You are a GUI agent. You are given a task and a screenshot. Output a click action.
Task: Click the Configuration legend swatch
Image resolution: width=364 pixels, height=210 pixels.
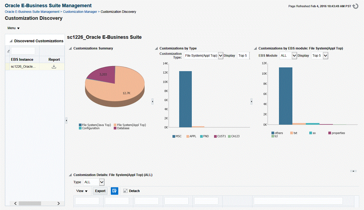click(x=80, y=128)
